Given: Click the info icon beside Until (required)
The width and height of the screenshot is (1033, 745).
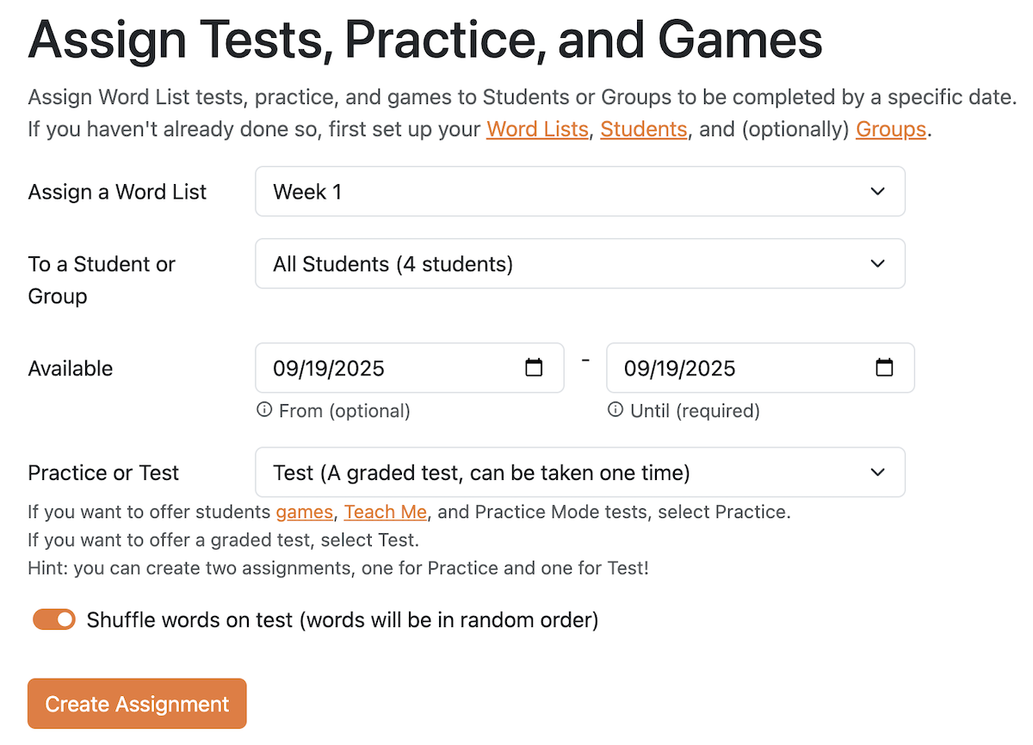Looking at the screenshot, I should tap(615, 410).
